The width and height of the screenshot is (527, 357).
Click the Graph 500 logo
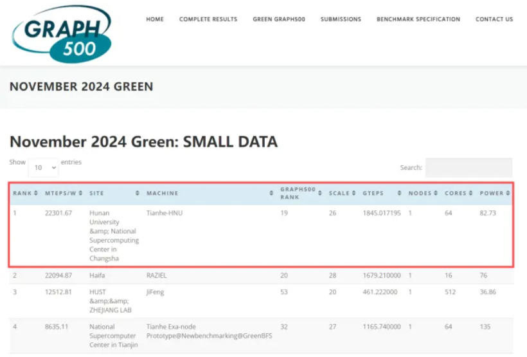(62, 33)
